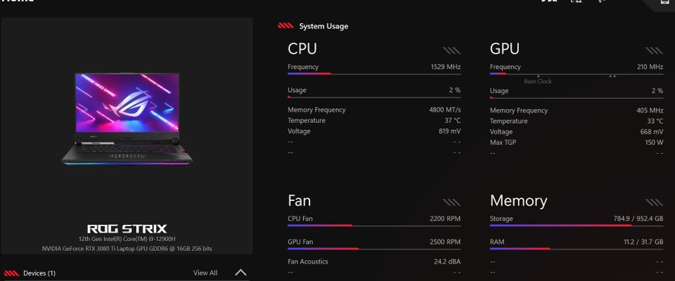
Task: Click the gray stripes icon in Fan panel
Action: (451, 202)
